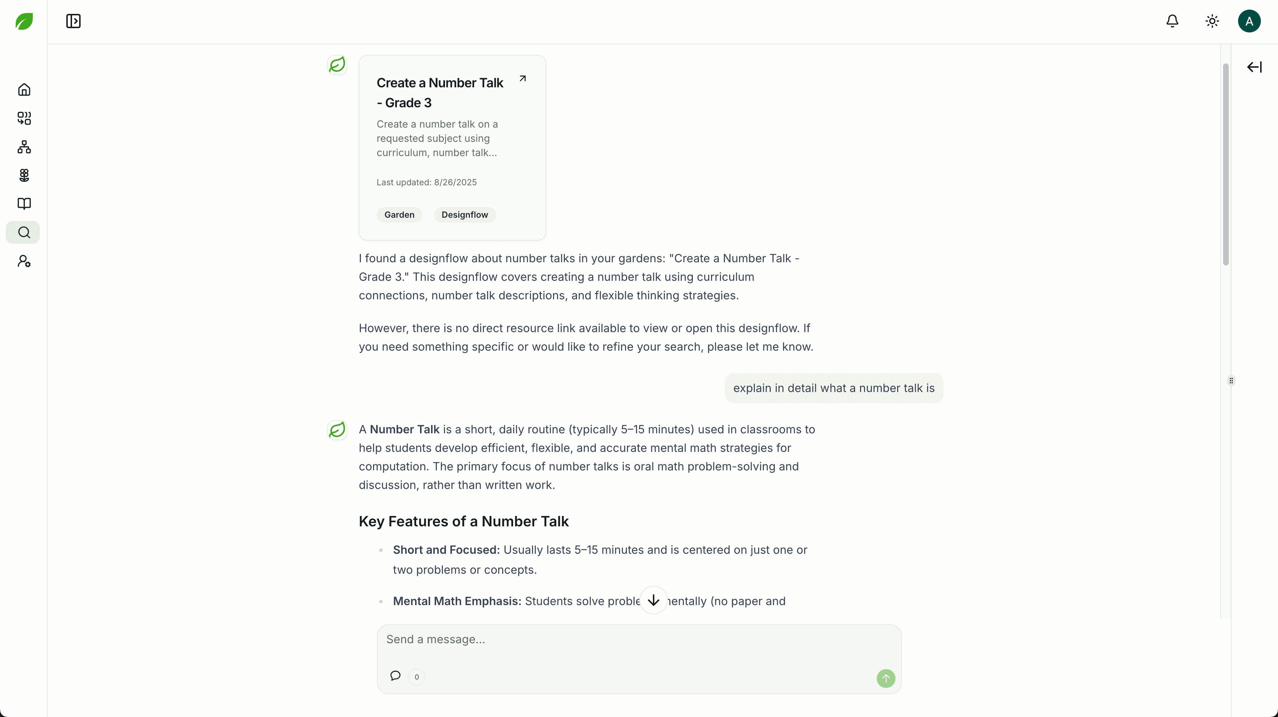
Task: Open user settings sidebar icon
Action: click(x=24, y=261)
